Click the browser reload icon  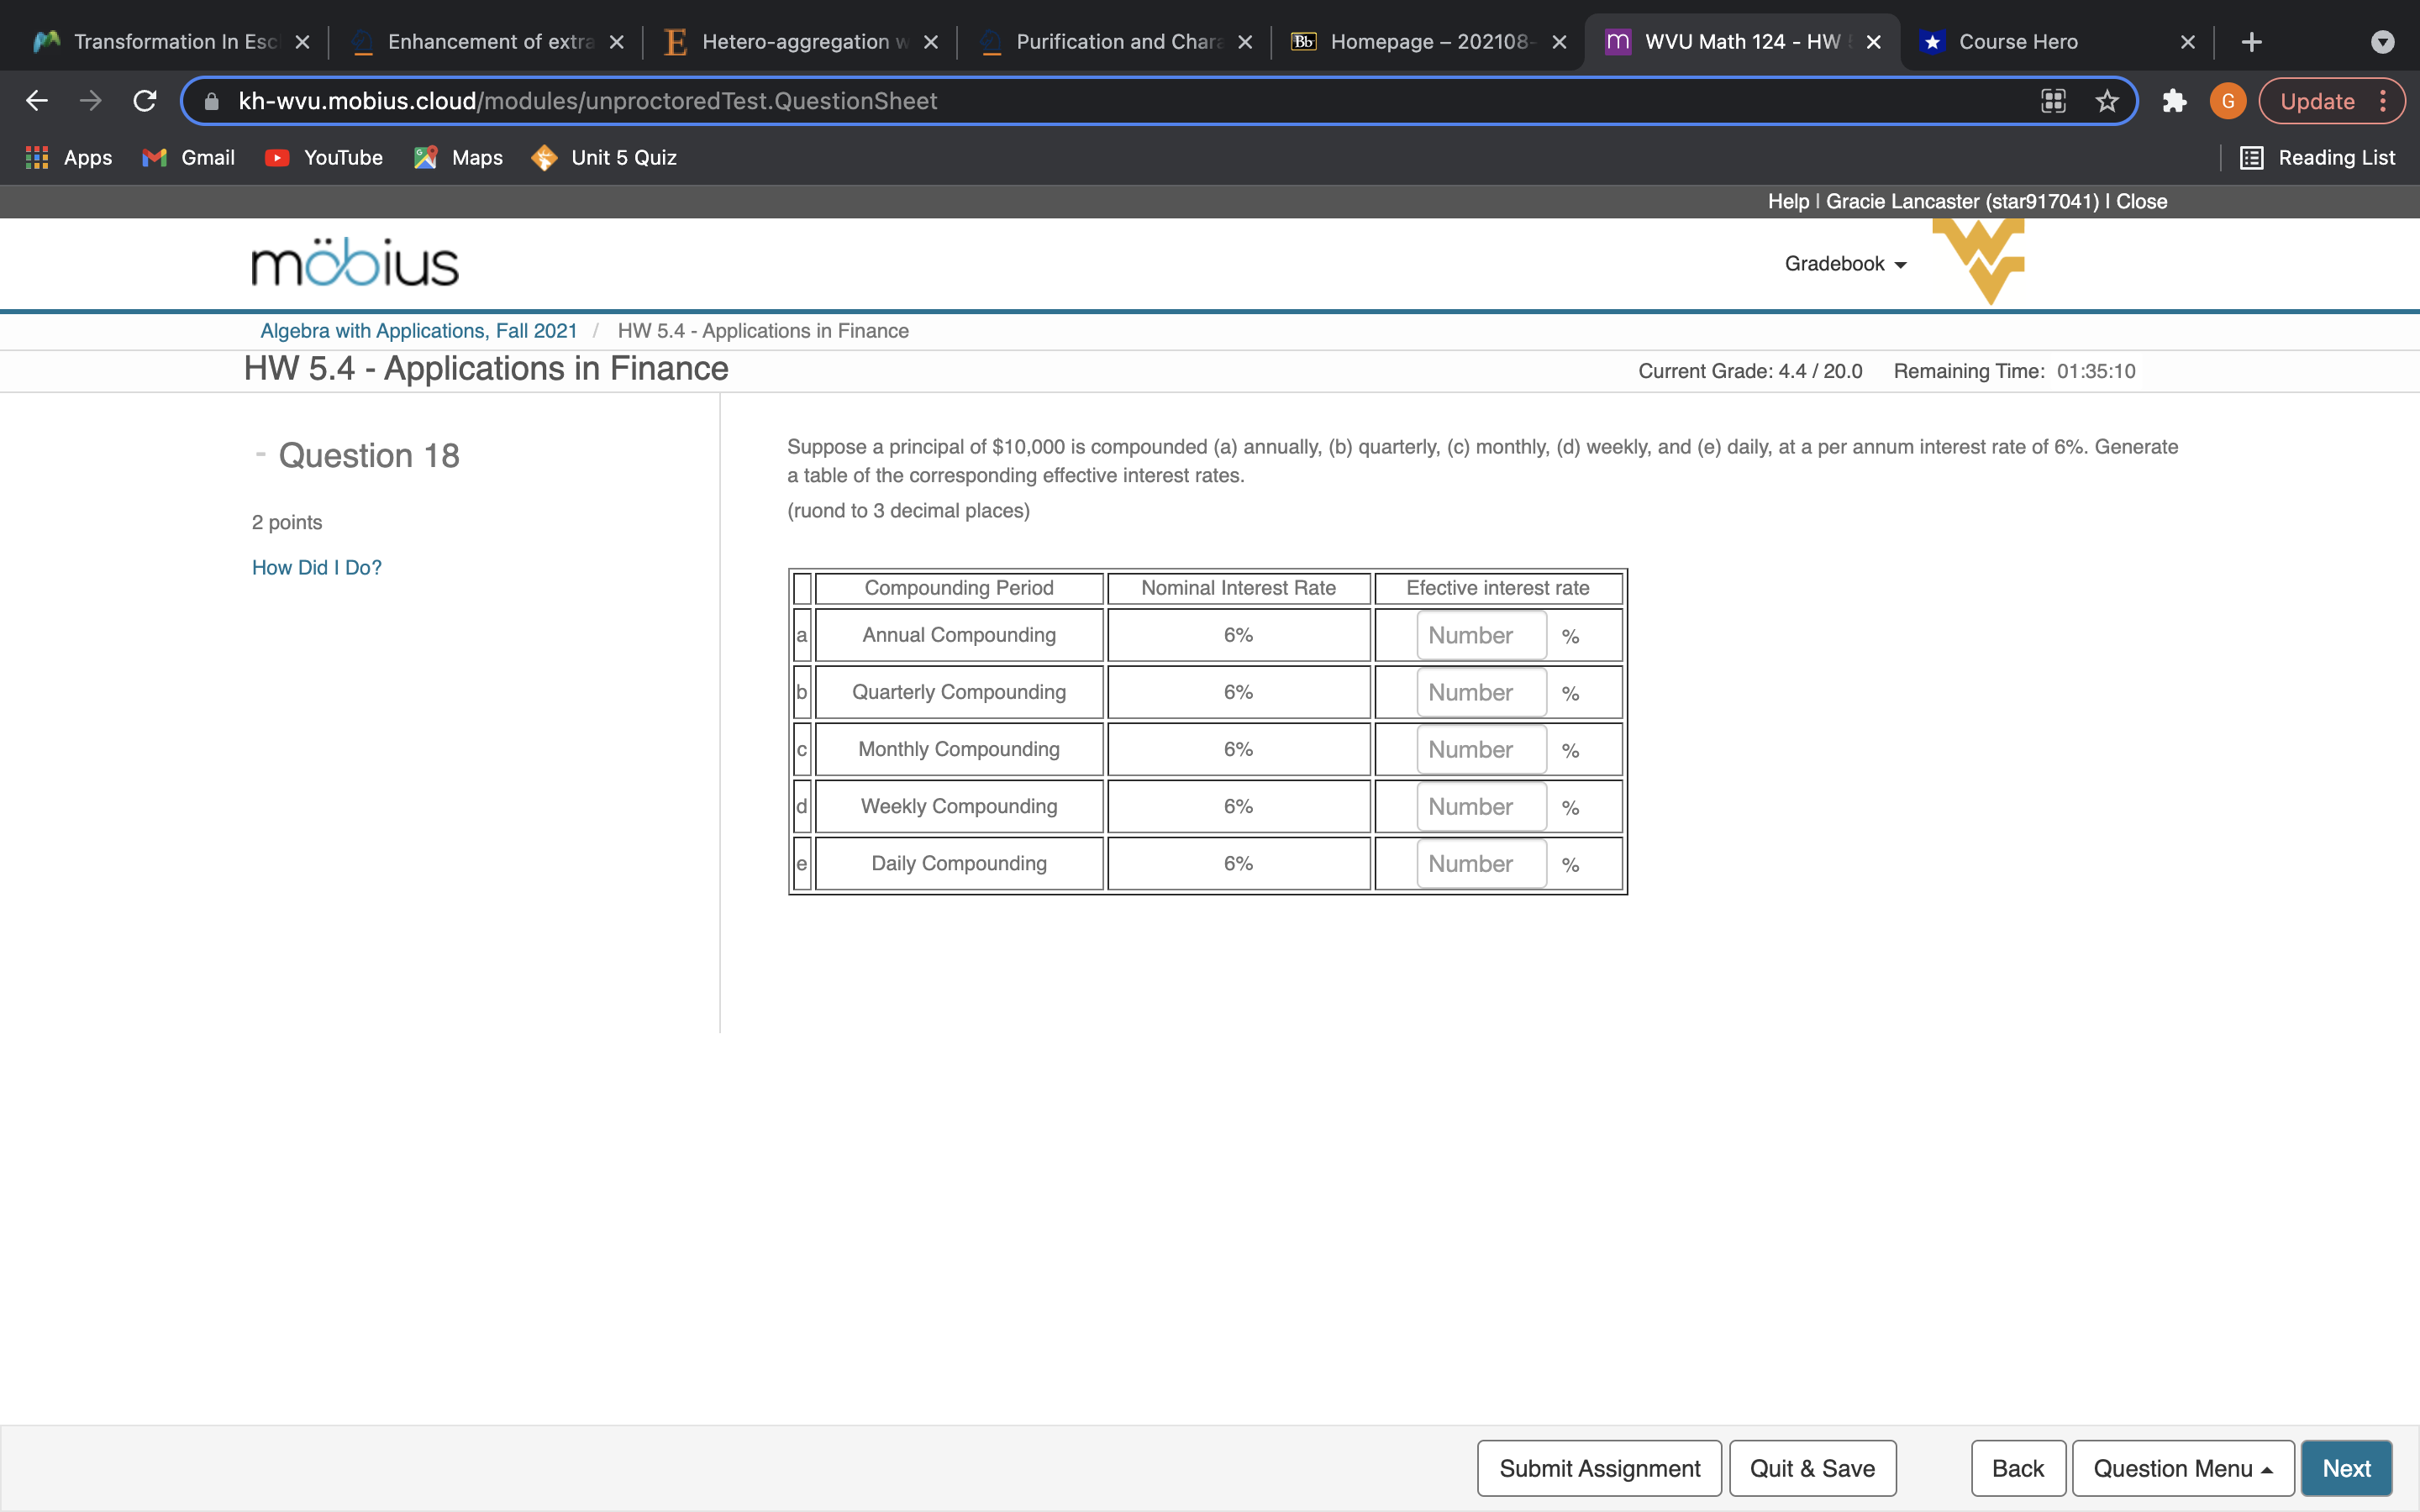click(145, 101)
